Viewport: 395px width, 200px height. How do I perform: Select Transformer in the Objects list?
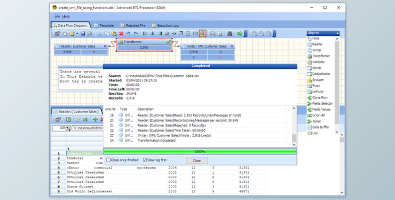point(319,56)
